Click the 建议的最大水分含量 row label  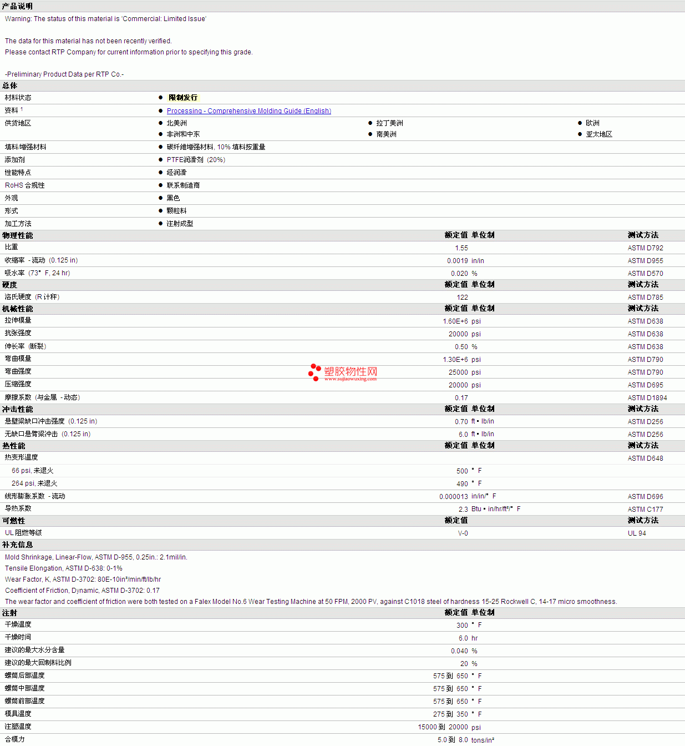[x=35, y=650]
